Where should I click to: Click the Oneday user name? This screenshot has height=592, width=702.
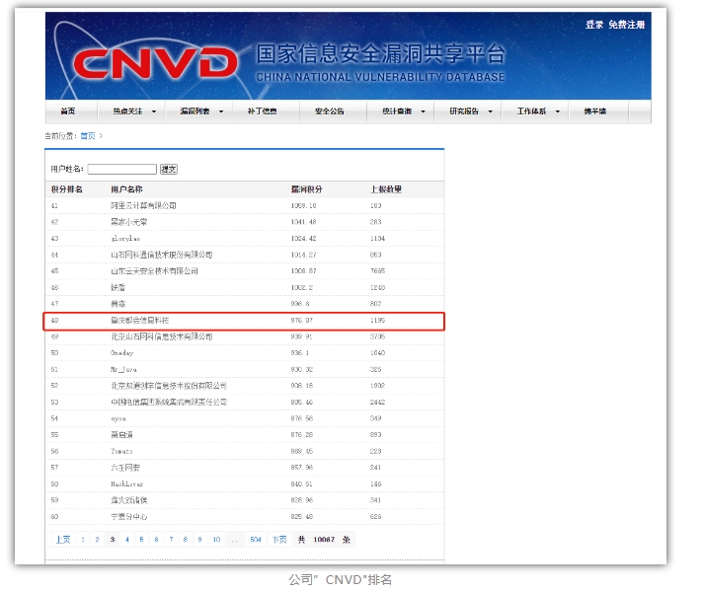coord(121,353)
